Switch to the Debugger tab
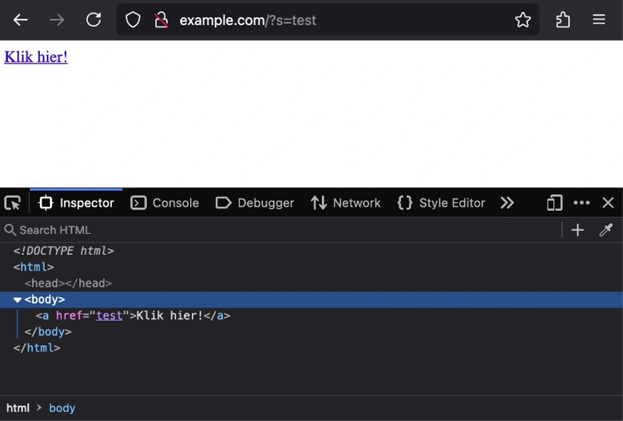The height and width of the screenshot is (421, 623). [255, 203]
